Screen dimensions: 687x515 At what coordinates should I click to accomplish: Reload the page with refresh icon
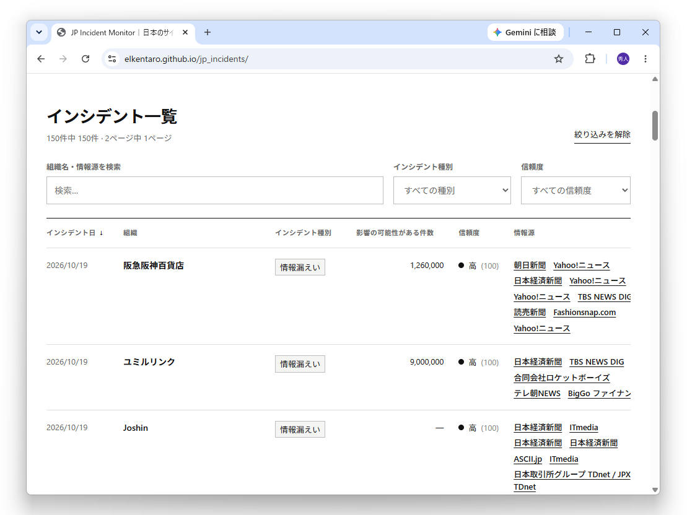click(x=85, y=59)
